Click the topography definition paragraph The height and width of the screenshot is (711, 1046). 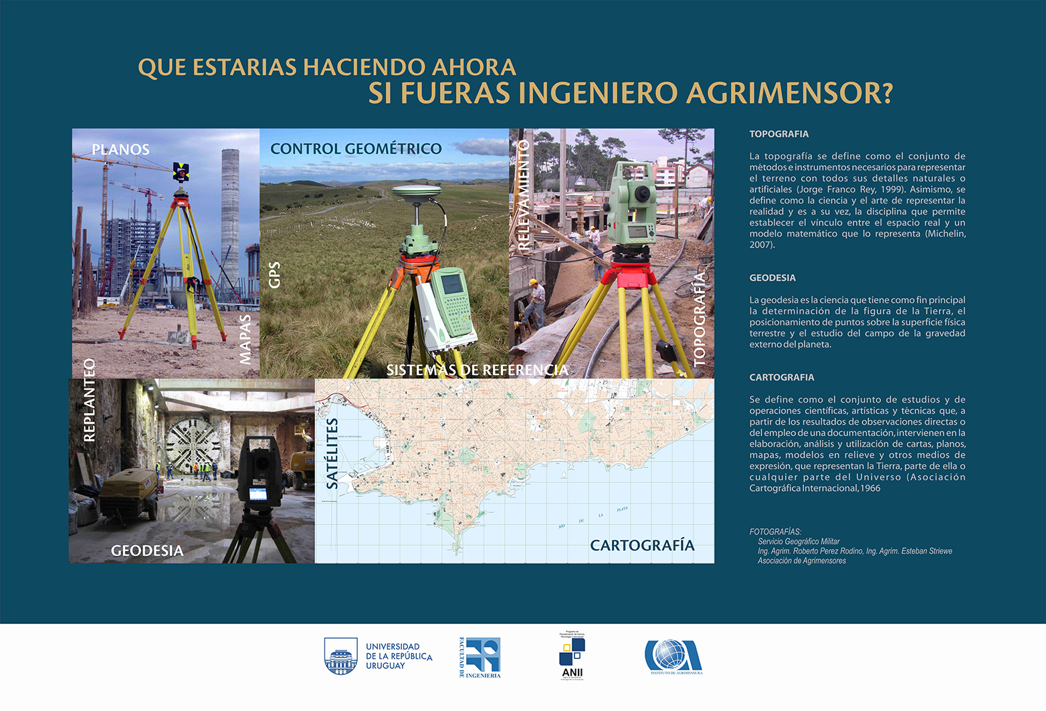pyautogui.click(x=857, y=200)
